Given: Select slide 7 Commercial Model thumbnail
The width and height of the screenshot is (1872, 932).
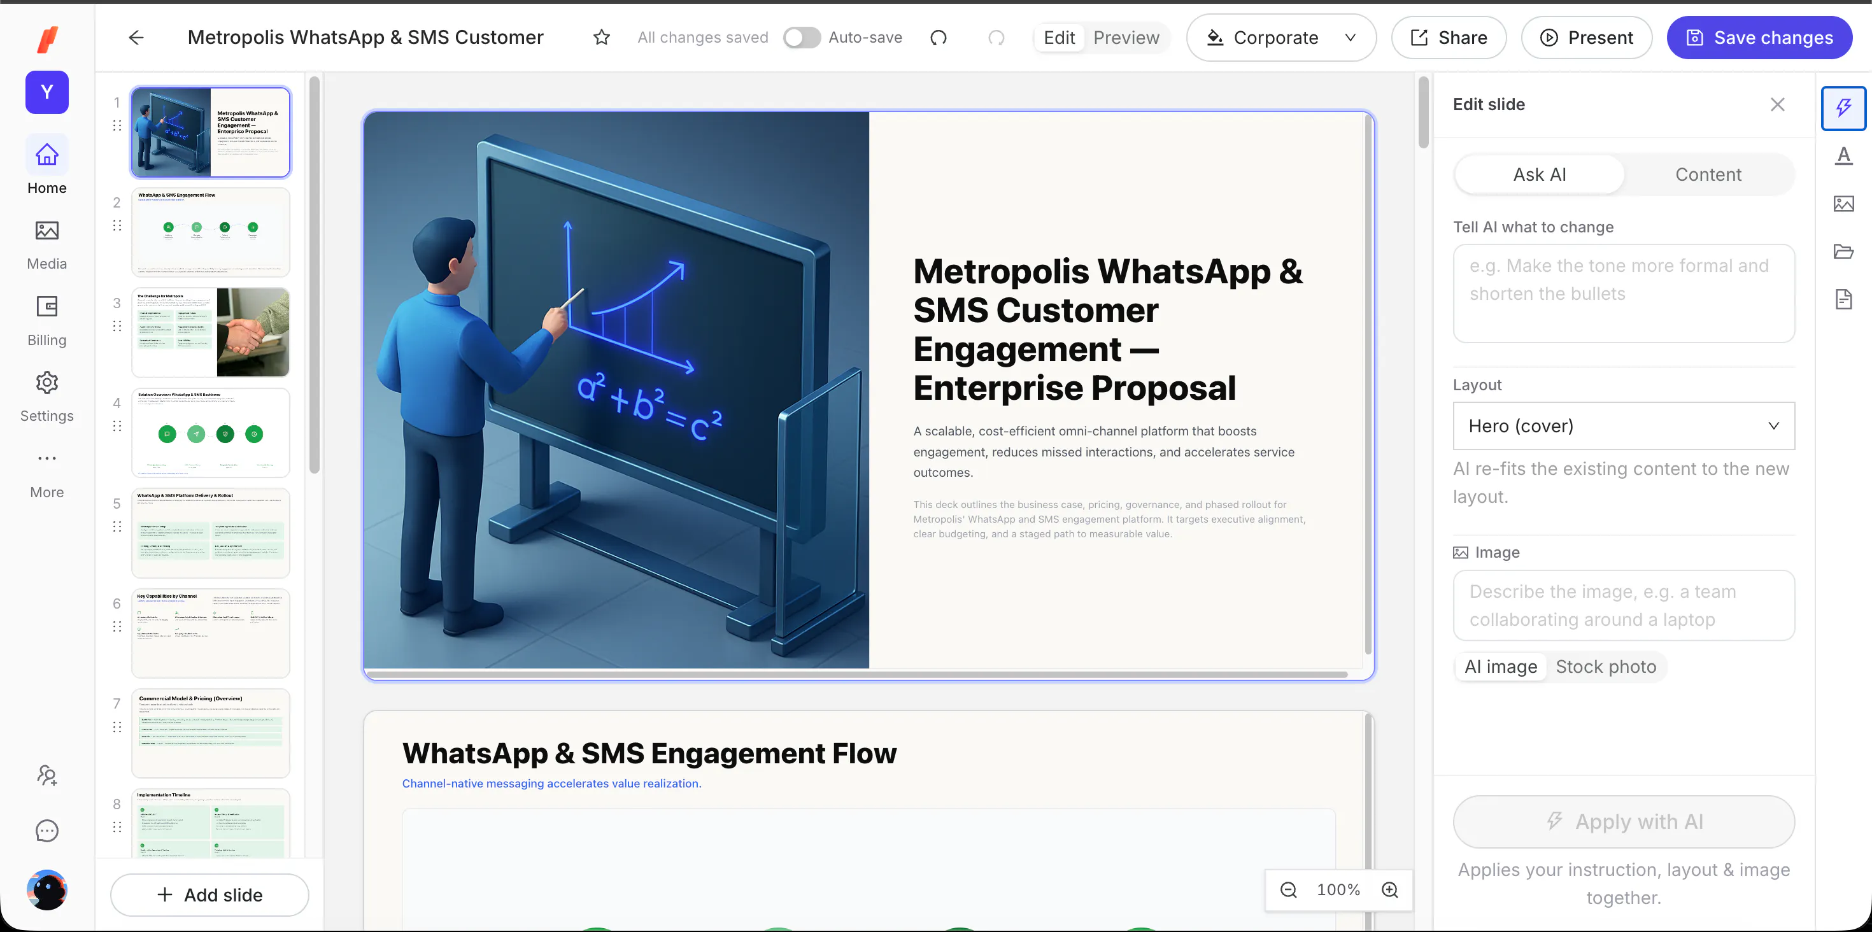Looking at the screenshot, I should [x=211, y=733].
